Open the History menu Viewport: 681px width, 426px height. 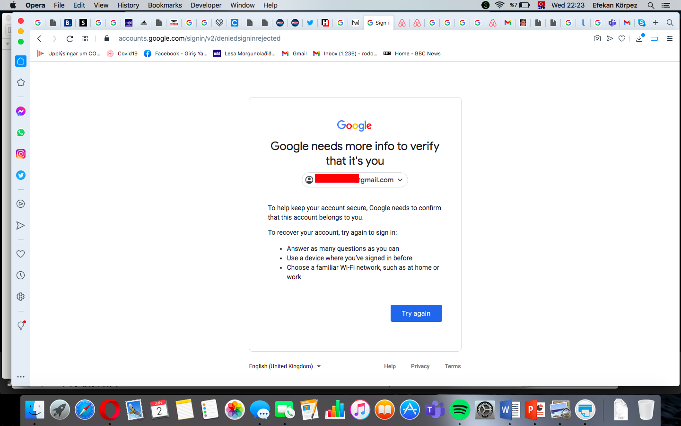click(128, 5)
